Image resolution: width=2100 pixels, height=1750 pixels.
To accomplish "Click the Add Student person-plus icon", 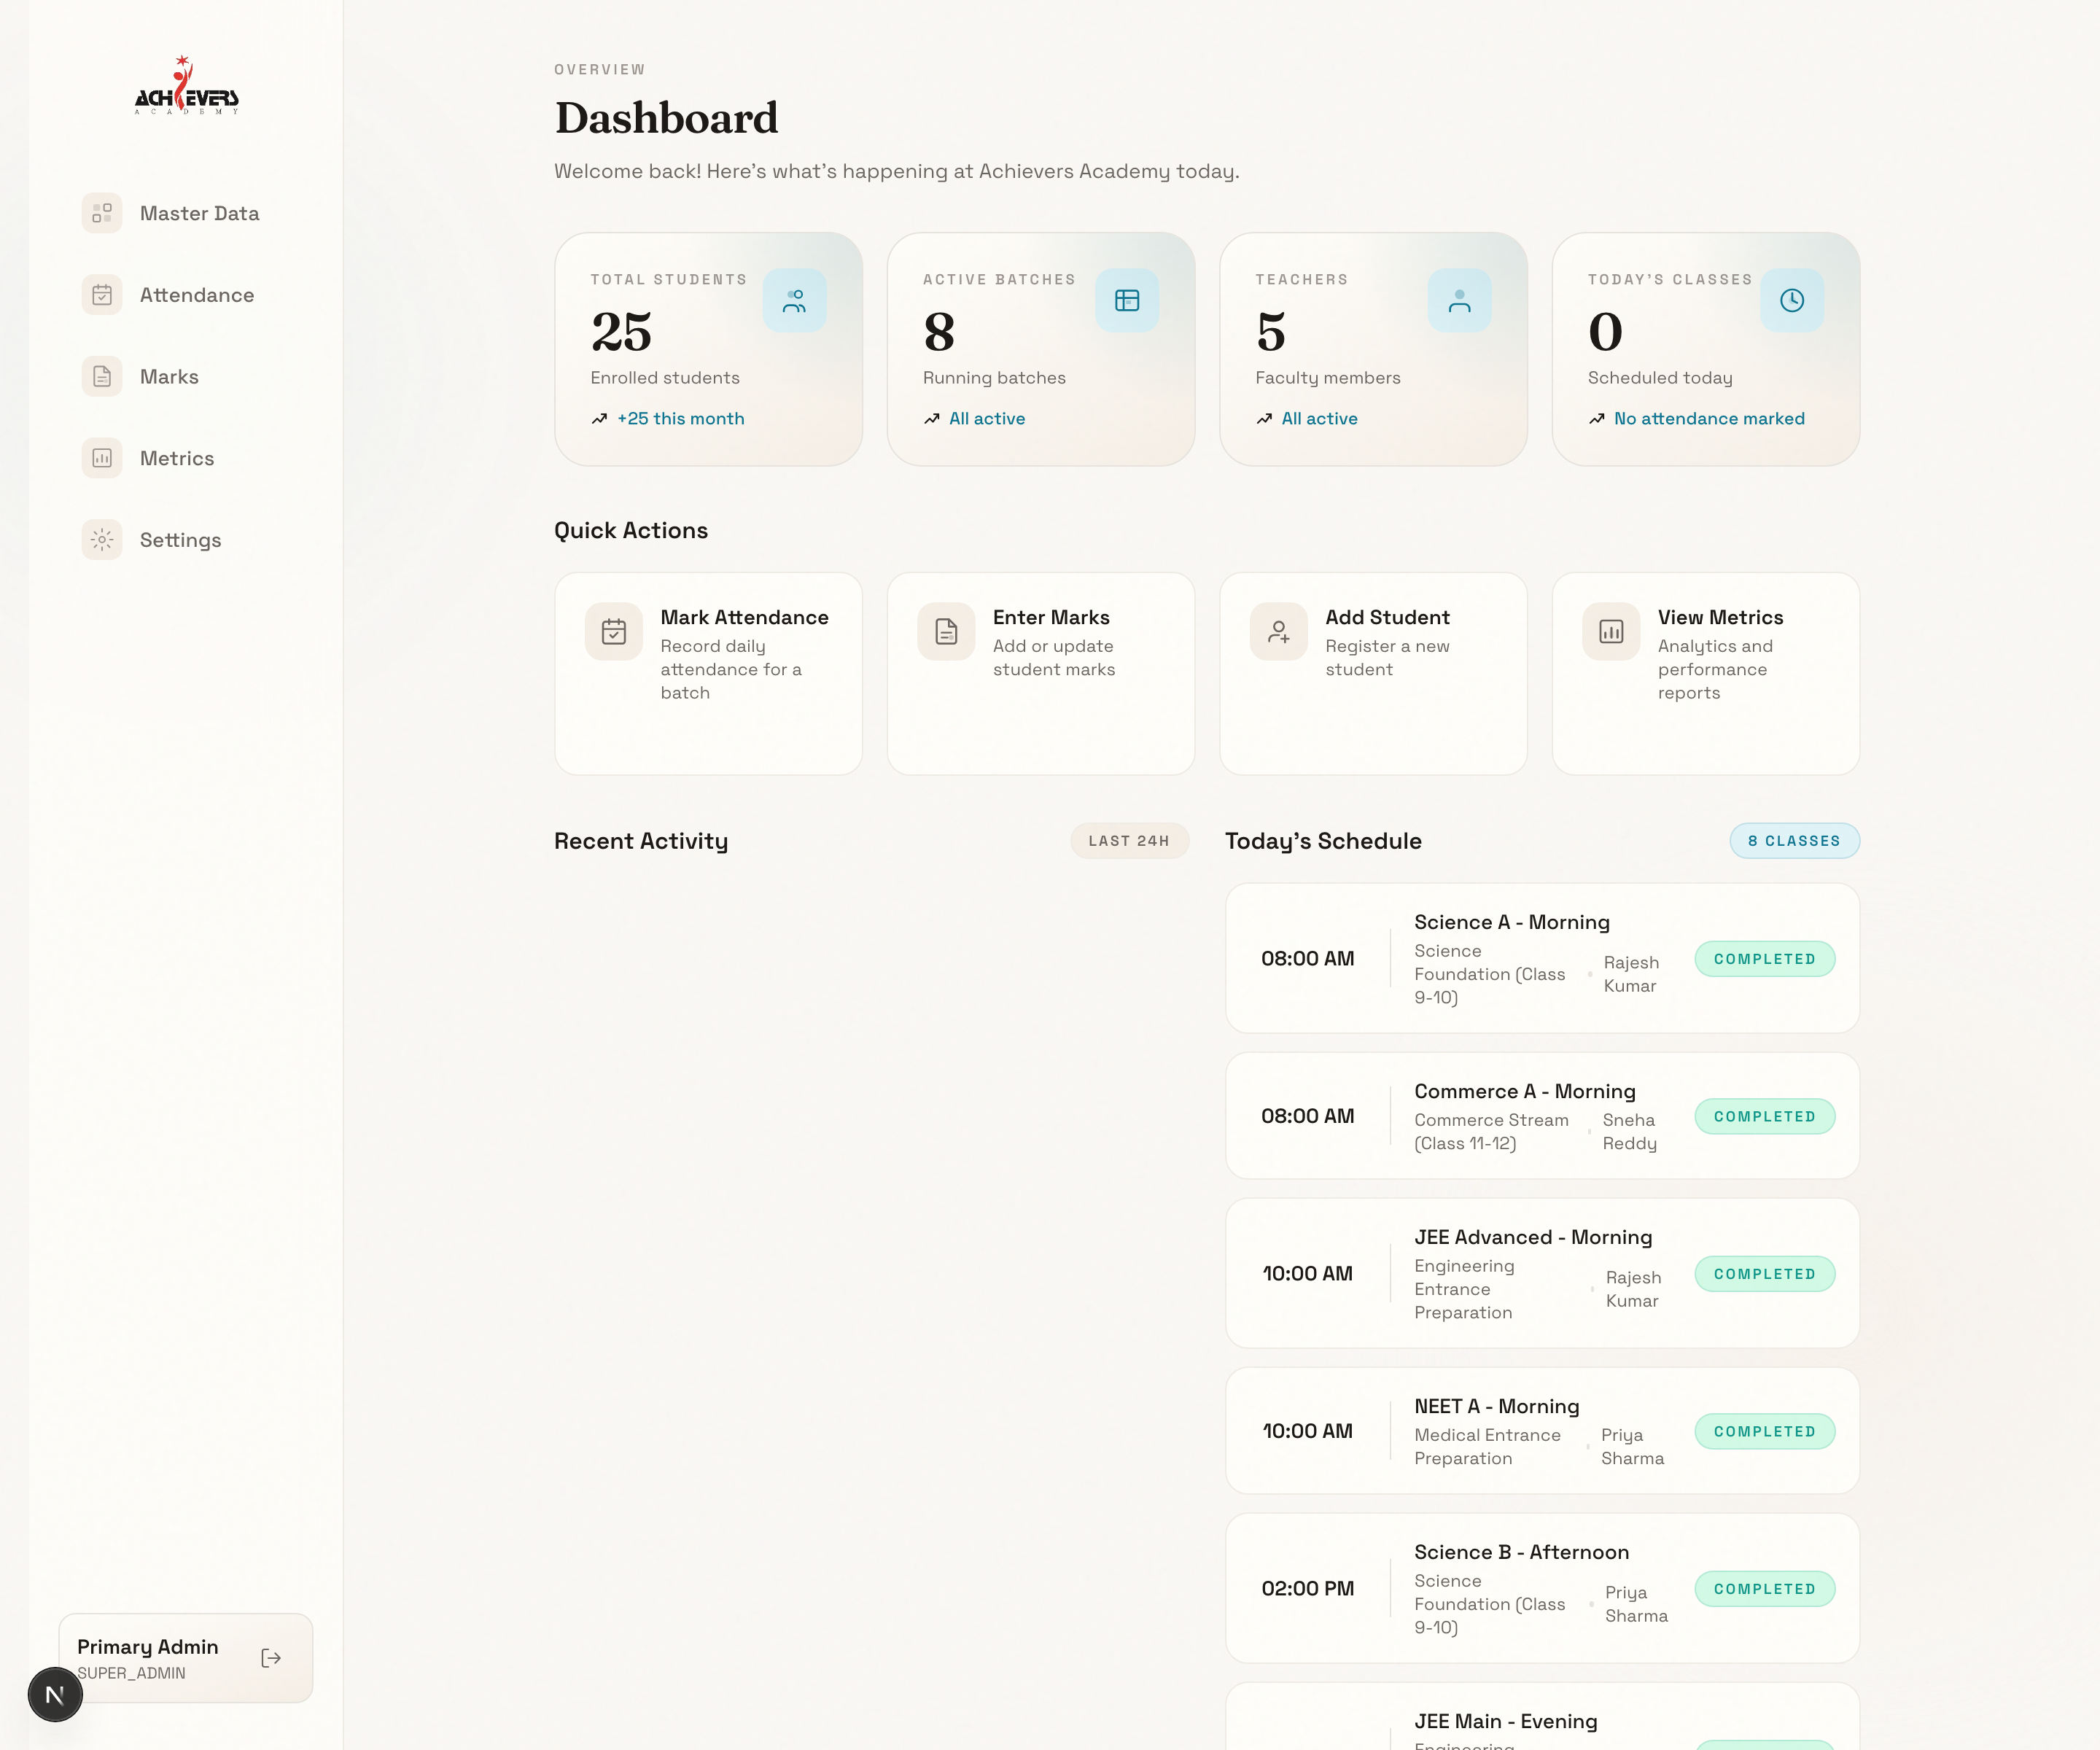I will coord(1278,631).
